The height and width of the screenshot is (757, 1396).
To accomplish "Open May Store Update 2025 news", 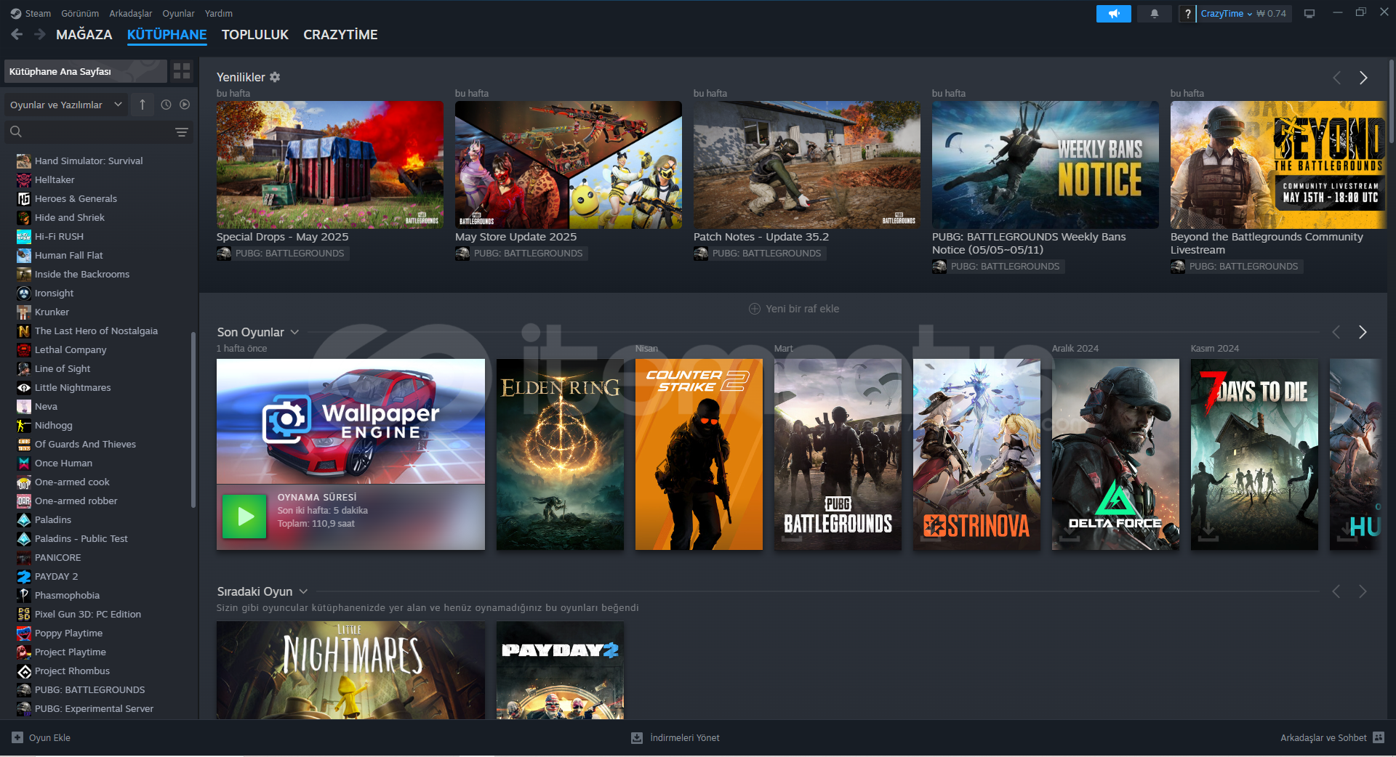I will pyautogui.click(x=569, y=165).
